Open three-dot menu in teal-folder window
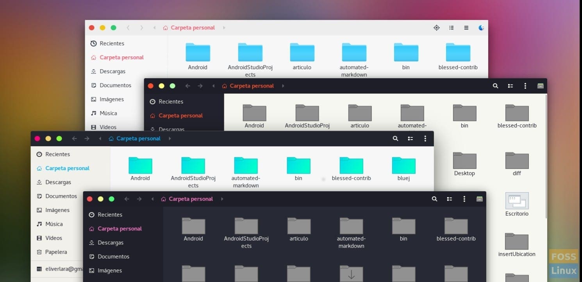582x282 pixels. pos(425,138)
